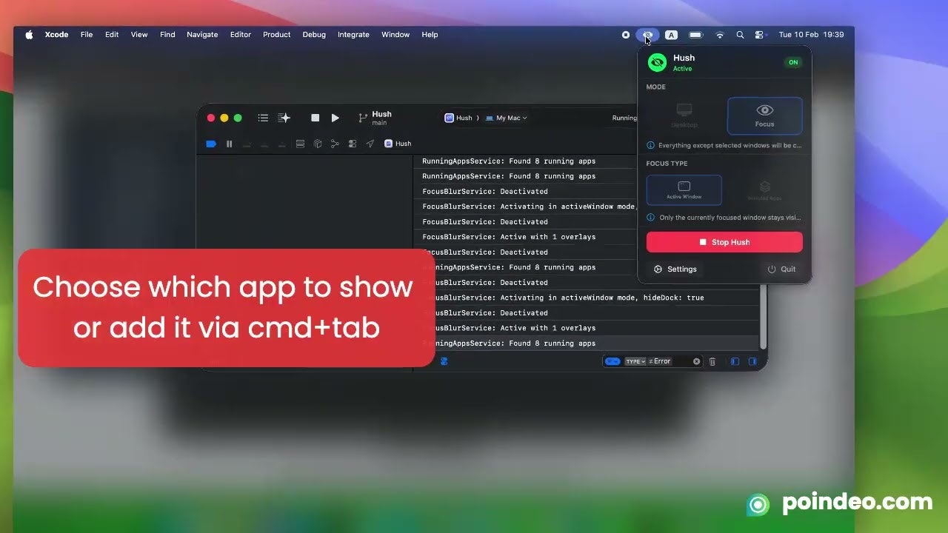Open the My Mac destination dropdown
Screen dimensions: 948x533
click(507, 118)
